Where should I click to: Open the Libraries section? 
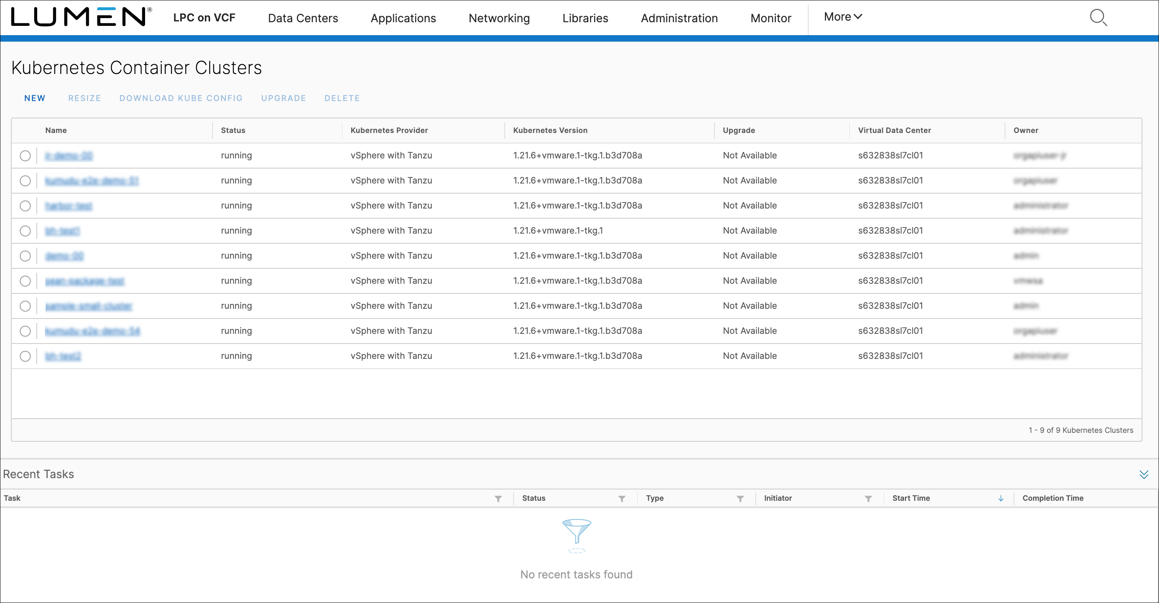[x=585, y=18]
